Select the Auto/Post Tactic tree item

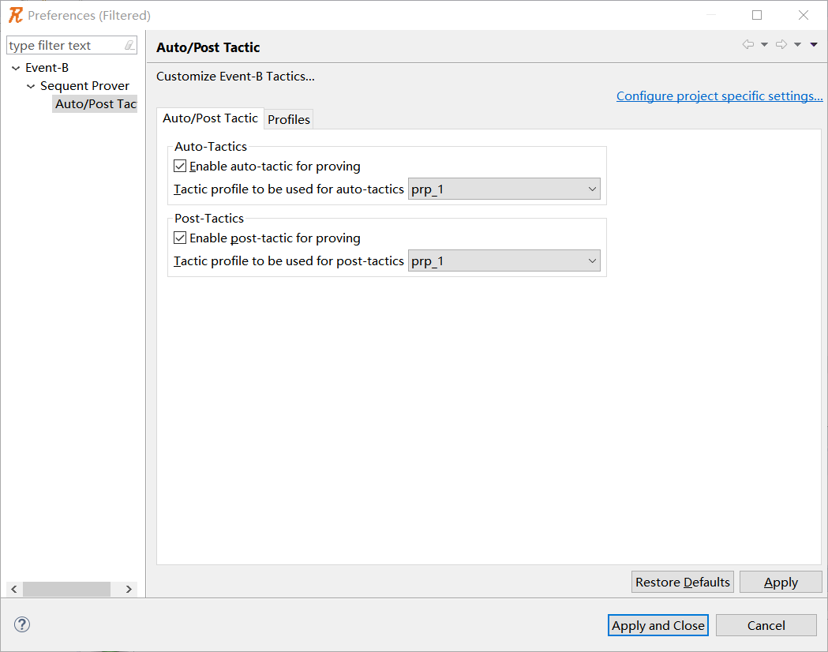[x=96, y=104]
